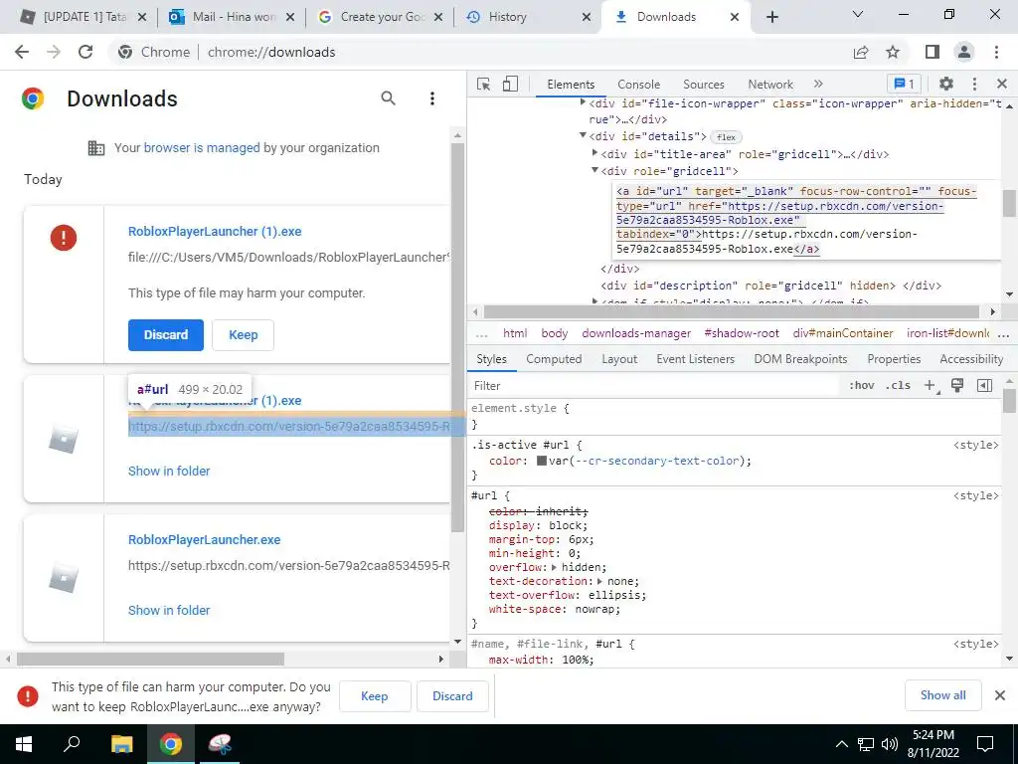Open the browser is managed link
Screen dimensions: 1018x764
[x=201, y=148]
